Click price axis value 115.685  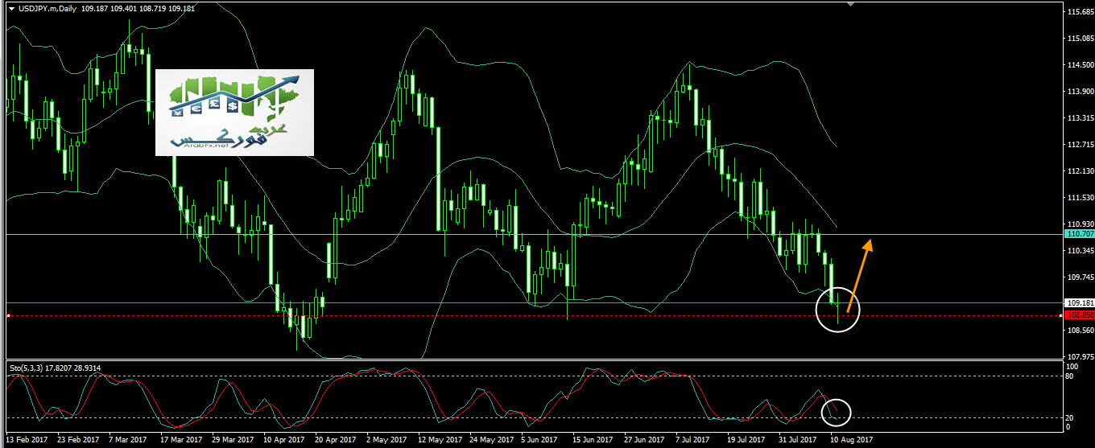coord(1080,12)
